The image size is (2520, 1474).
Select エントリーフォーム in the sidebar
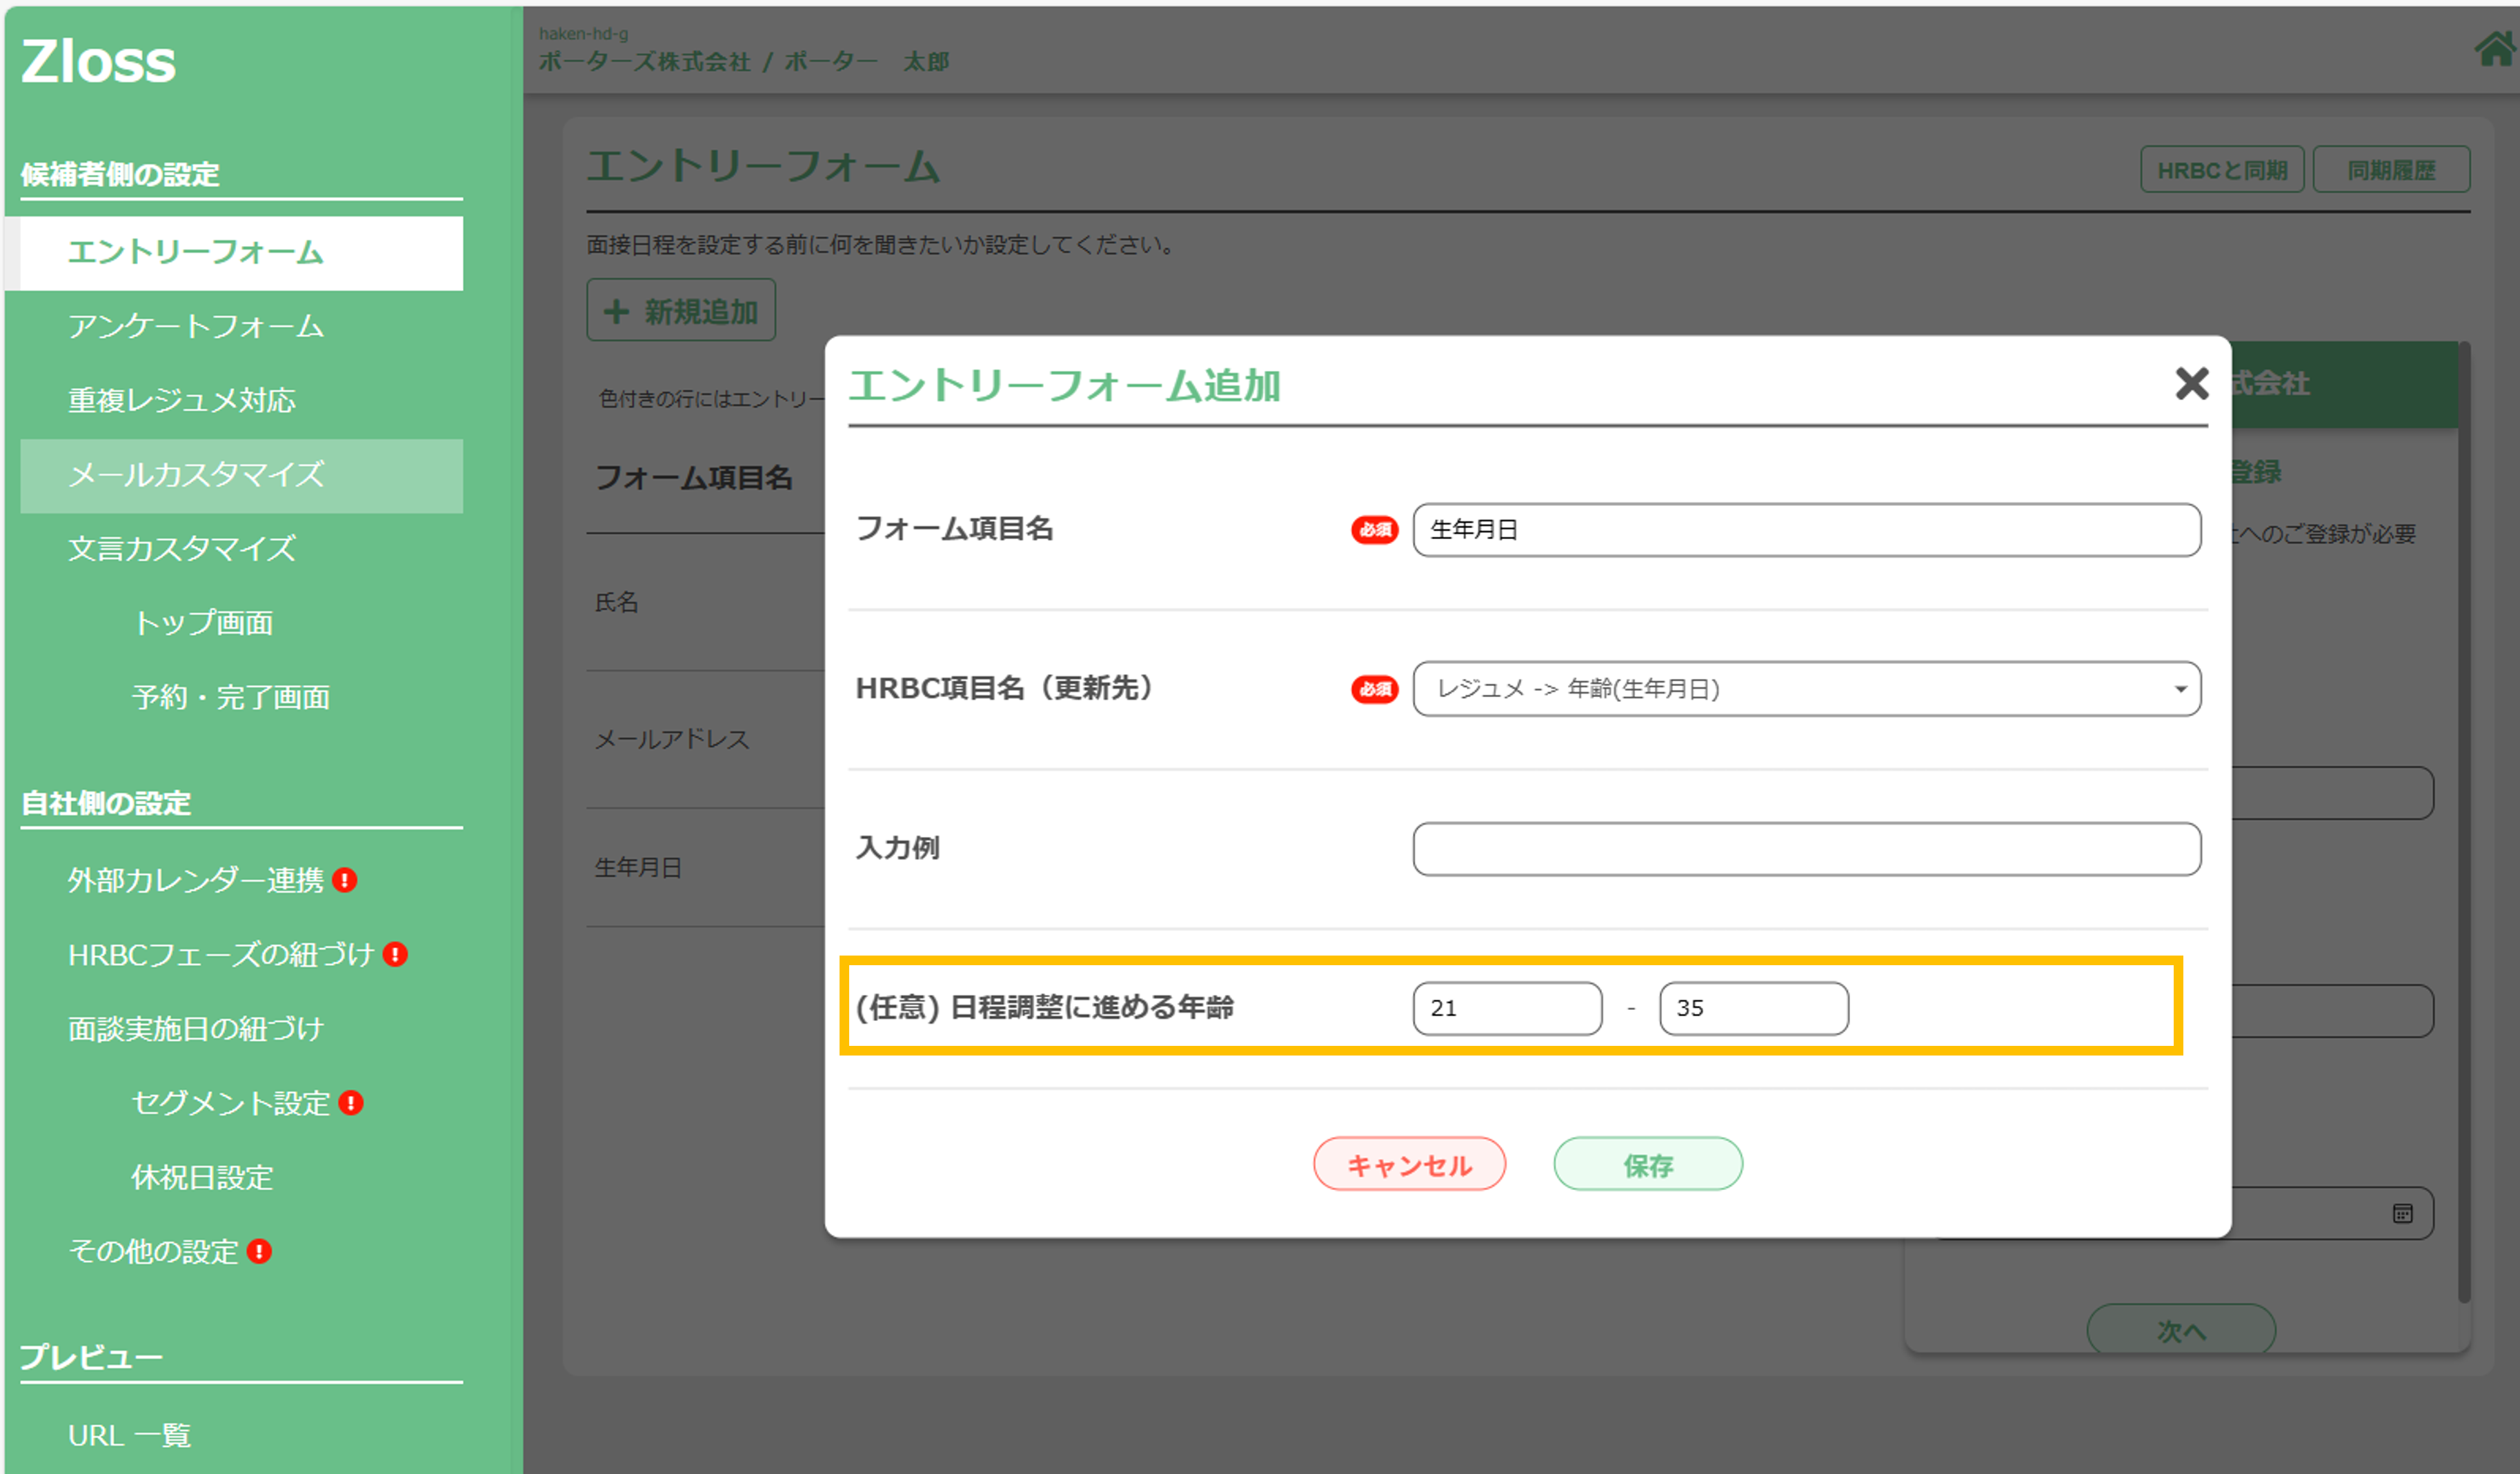pyautogui.click(x=196, y=253)
